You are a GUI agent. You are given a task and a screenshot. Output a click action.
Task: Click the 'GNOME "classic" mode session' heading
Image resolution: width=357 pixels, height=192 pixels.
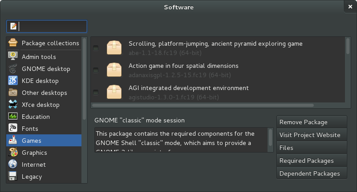pos(139,120)
